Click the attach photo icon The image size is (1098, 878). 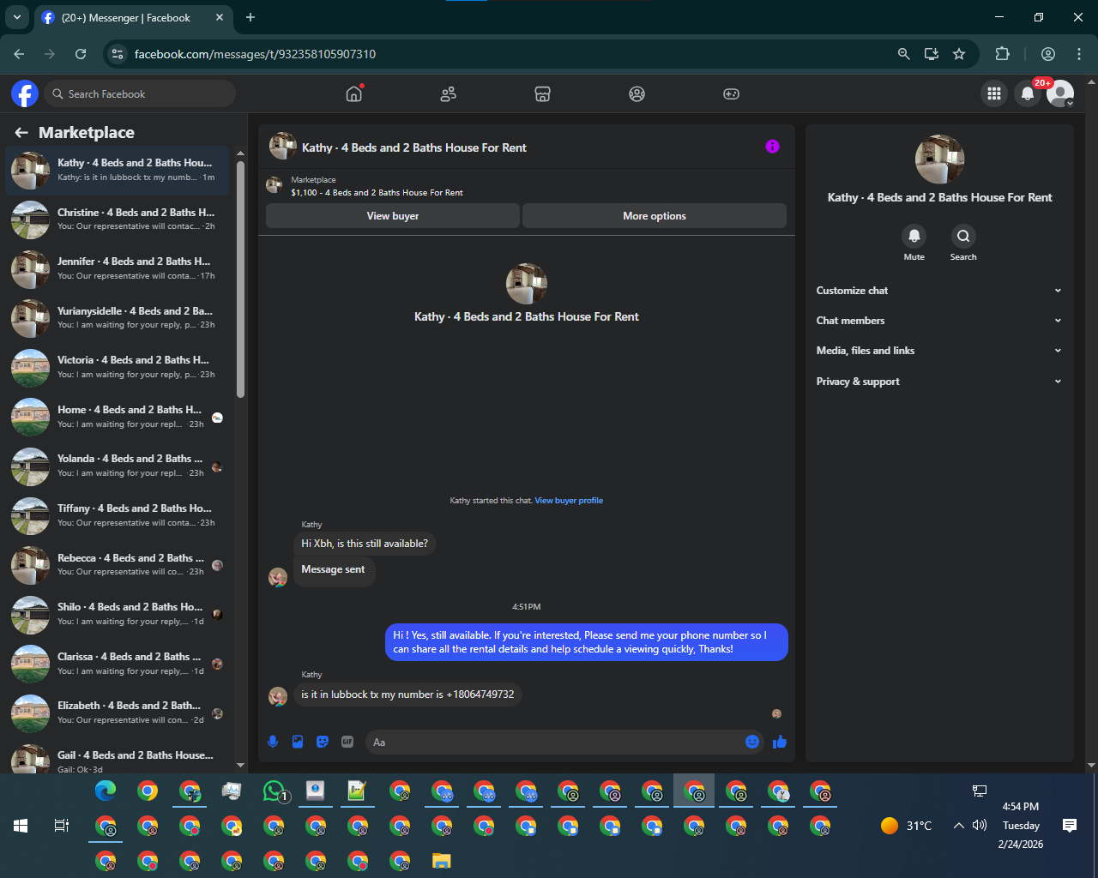point(298,742)
